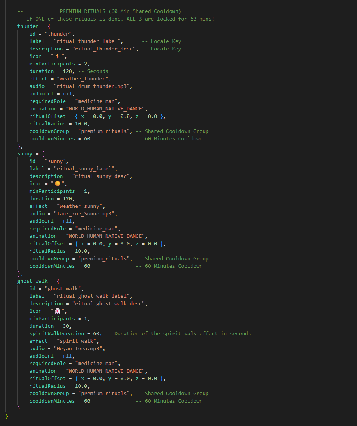Image resolution: width=357 pixels, height=426 pixels.
Task: Click the closing brace of sunny block
Action: click(19, 274)
